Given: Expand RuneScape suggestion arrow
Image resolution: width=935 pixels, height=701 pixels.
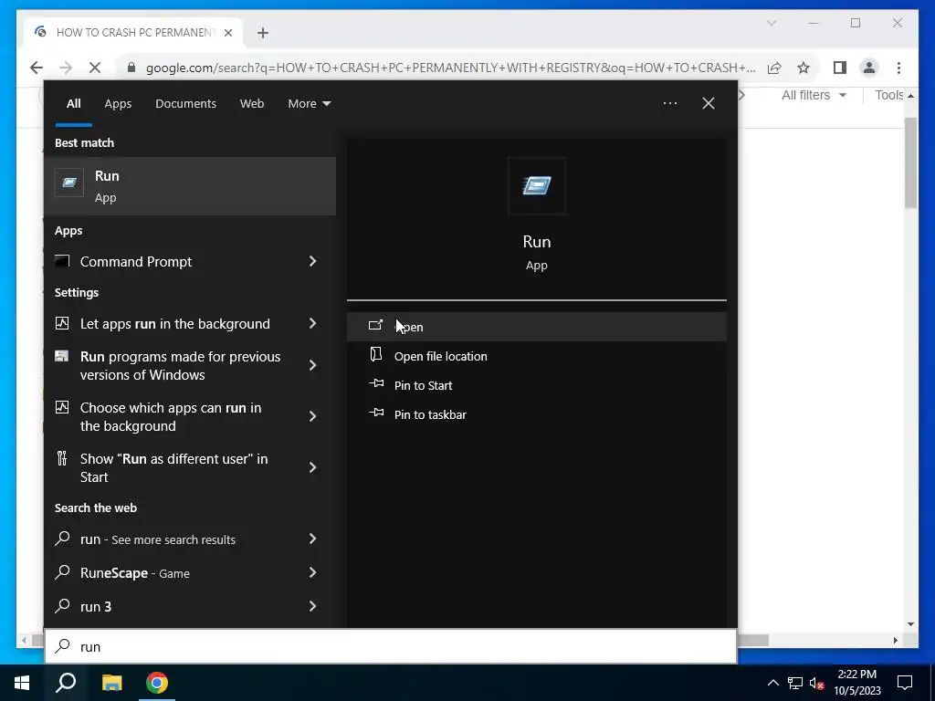Looking at the screenshot, I should [312, 573].
